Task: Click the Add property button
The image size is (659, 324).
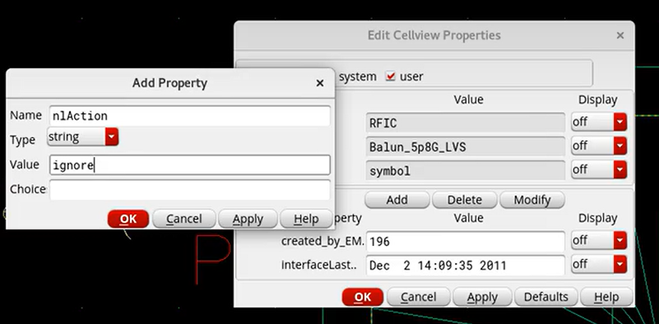Action: [x=397, y=200]
